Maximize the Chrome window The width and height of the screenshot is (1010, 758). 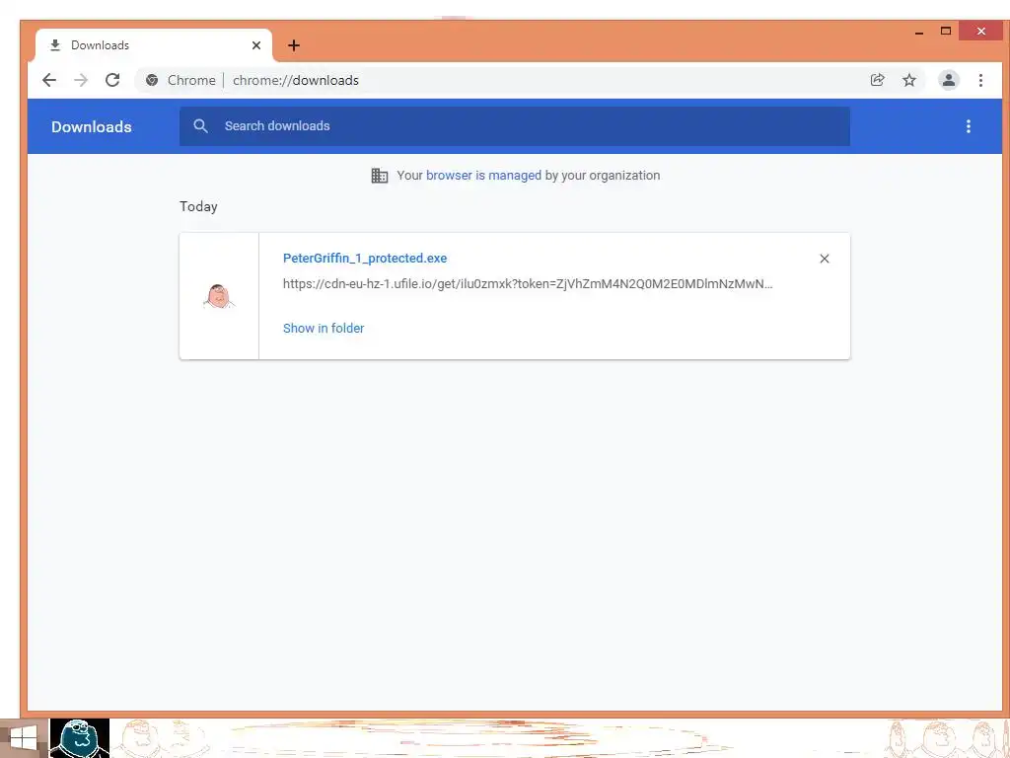tap(946, 31)
